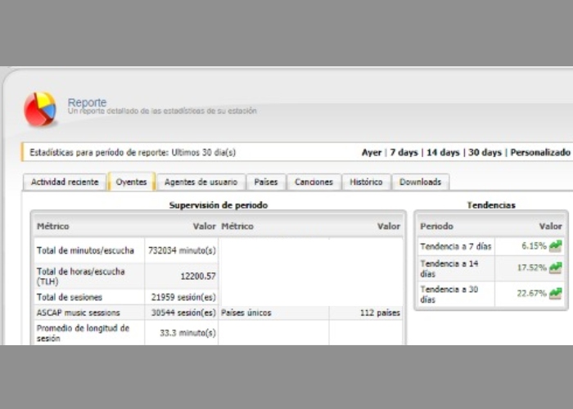The height and width of the screenshot is (409, 573).
Task: Click the 22.67% trend value
Action: pyautogui.click(x=532, y=293)
